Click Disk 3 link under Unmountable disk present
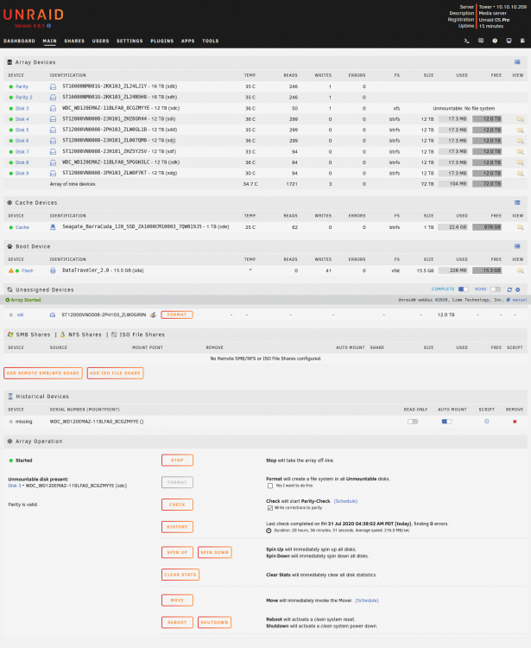531x648 pixels. pos(15,486)
